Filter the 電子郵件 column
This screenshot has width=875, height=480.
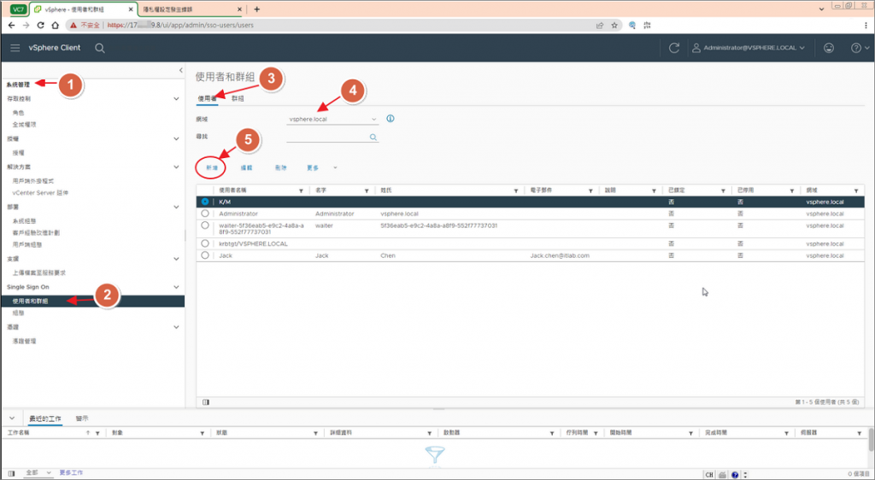[590, 190]
